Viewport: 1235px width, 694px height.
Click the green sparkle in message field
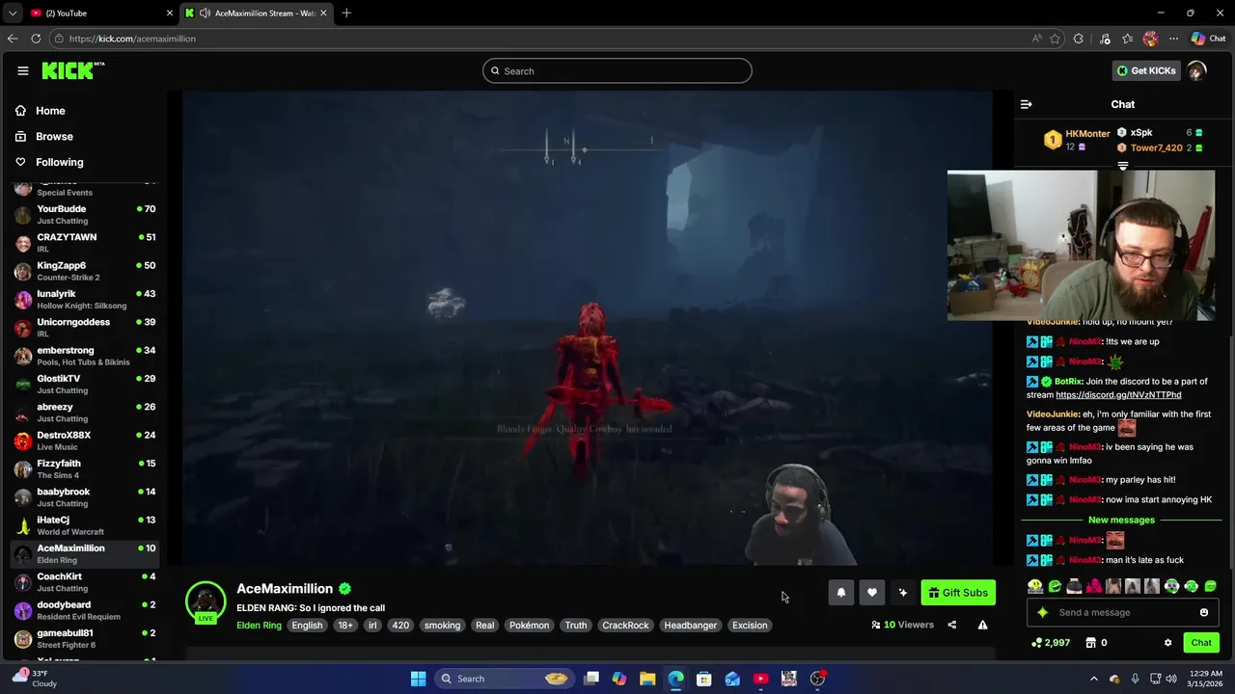pyautogui.click(x=1042, y=612)
